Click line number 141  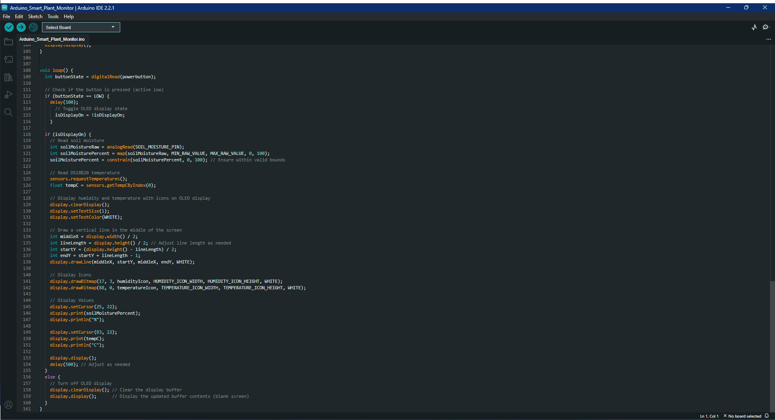click(27, 281)
